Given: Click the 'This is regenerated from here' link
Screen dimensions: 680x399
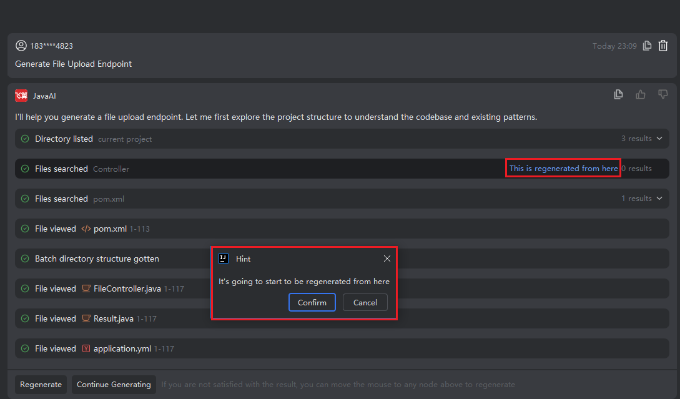Looking at the screenshot, I should click(x=563, y=169).
